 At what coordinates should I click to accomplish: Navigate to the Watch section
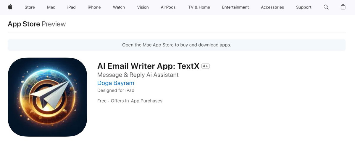coord(119,7)
